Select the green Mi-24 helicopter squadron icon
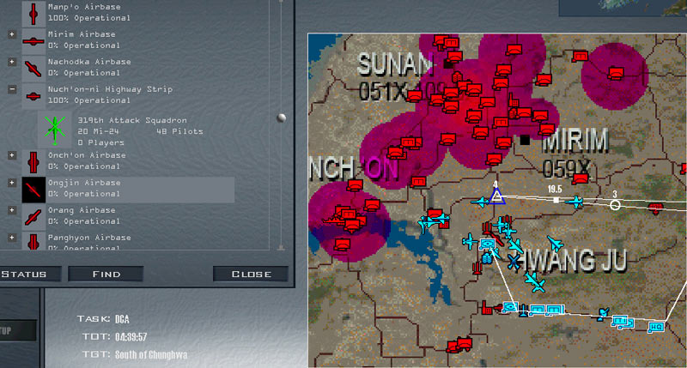687x368 pixels. pos(55,130)
